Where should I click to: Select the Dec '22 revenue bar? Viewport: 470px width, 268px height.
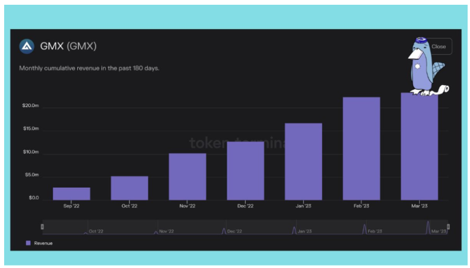point(246,171)
